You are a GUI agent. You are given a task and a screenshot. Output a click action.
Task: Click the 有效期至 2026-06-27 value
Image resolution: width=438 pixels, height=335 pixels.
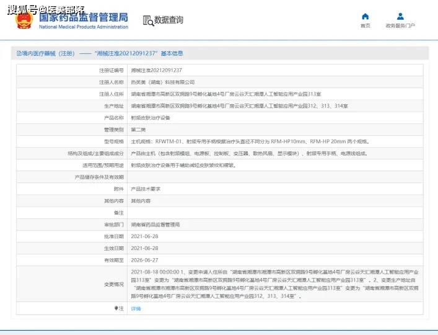(x=144, y=260)
